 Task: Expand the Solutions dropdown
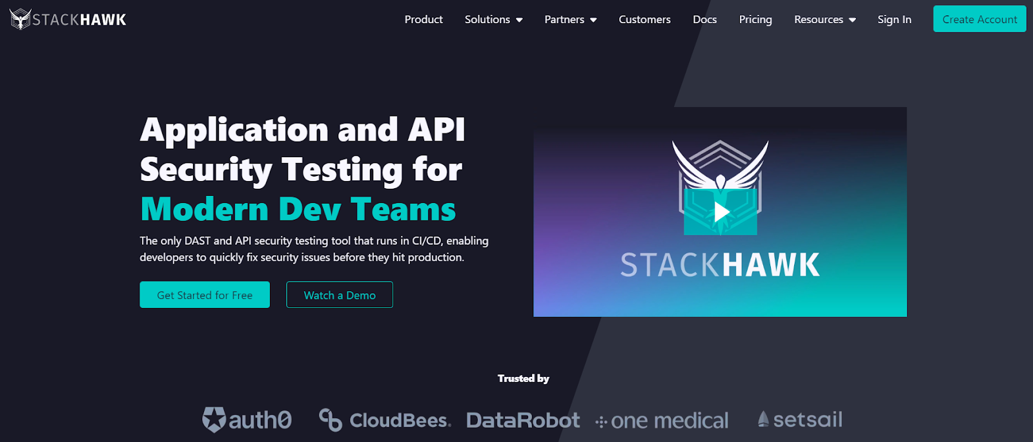coord(494,19)
